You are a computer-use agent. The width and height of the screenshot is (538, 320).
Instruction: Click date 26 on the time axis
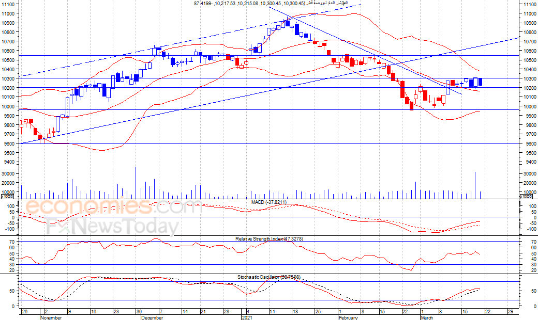point(24,312)
